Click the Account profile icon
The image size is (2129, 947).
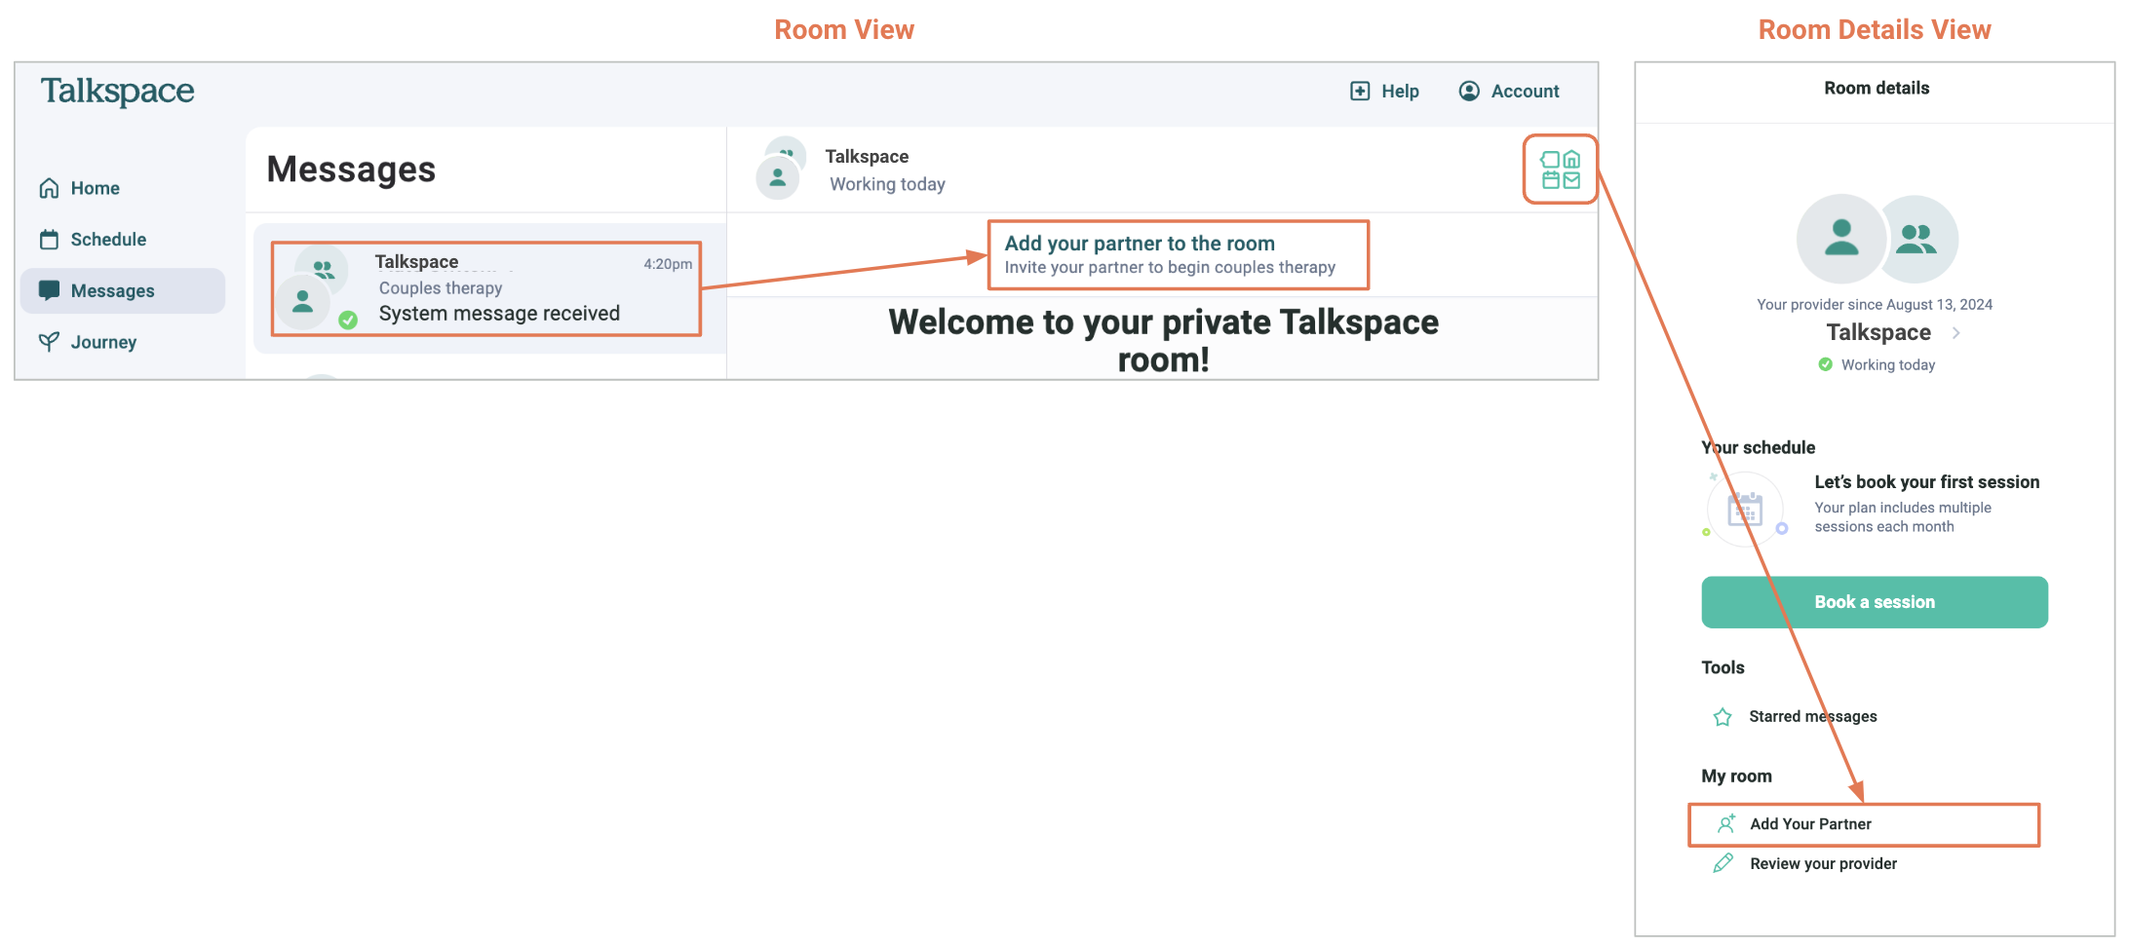pos(1469,91)
